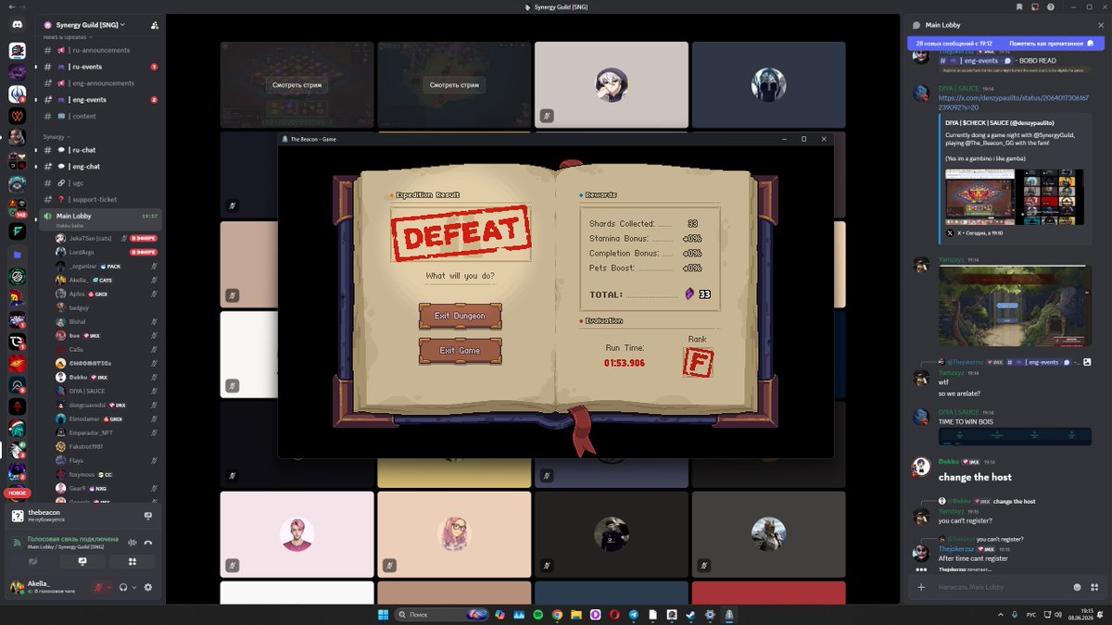Click the Windows Start button
This screenshot has width=1112, height=625.
383,614
